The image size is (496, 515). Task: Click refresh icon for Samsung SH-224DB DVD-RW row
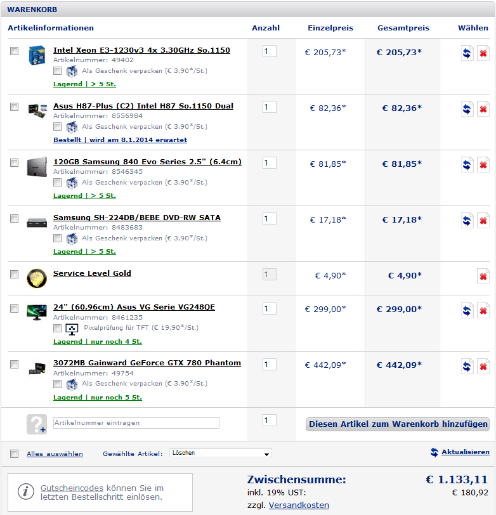467,220
